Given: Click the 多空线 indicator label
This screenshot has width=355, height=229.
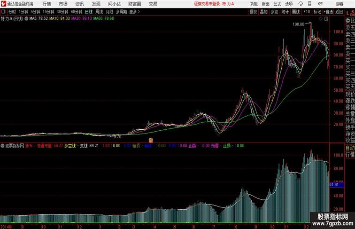Looking at the screenshot, I should 70,146.
